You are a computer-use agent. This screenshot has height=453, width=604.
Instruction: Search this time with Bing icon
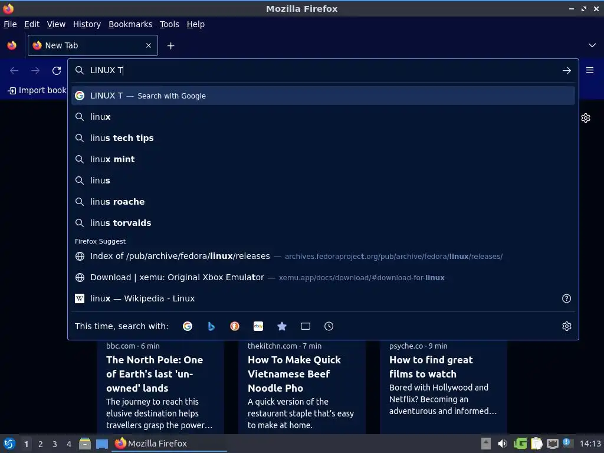click(211, 326)
